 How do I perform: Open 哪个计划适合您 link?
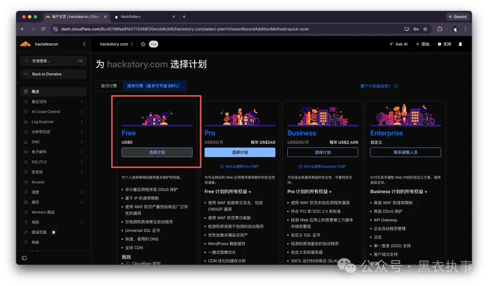(379, 86)
